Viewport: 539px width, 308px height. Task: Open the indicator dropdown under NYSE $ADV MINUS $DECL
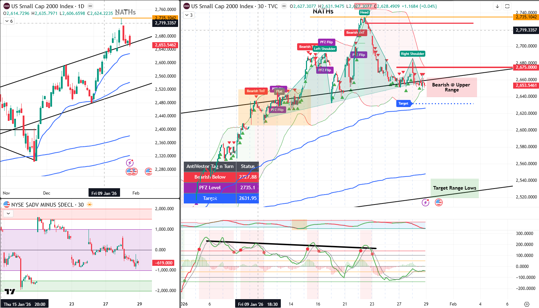[7, 213]
